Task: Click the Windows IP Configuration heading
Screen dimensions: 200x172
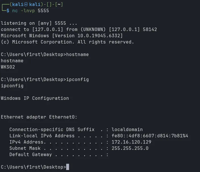Action: tap(35, 98)
